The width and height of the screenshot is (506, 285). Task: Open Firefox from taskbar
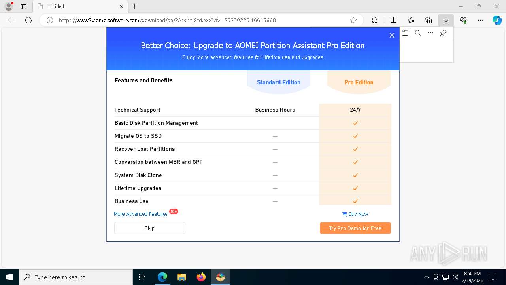click(201, 277)
